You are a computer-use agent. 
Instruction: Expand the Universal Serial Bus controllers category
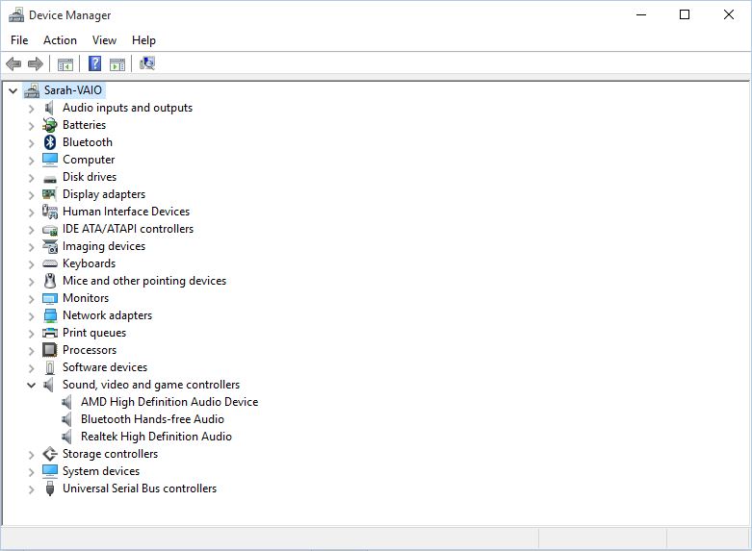pos(31,488)
